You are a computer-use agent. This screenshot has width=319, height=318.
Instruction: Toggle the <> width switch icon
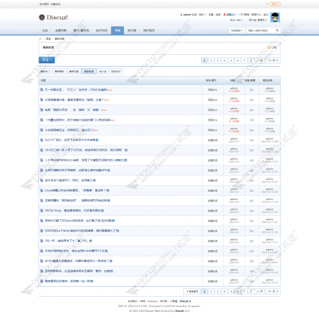pos(267,4)
